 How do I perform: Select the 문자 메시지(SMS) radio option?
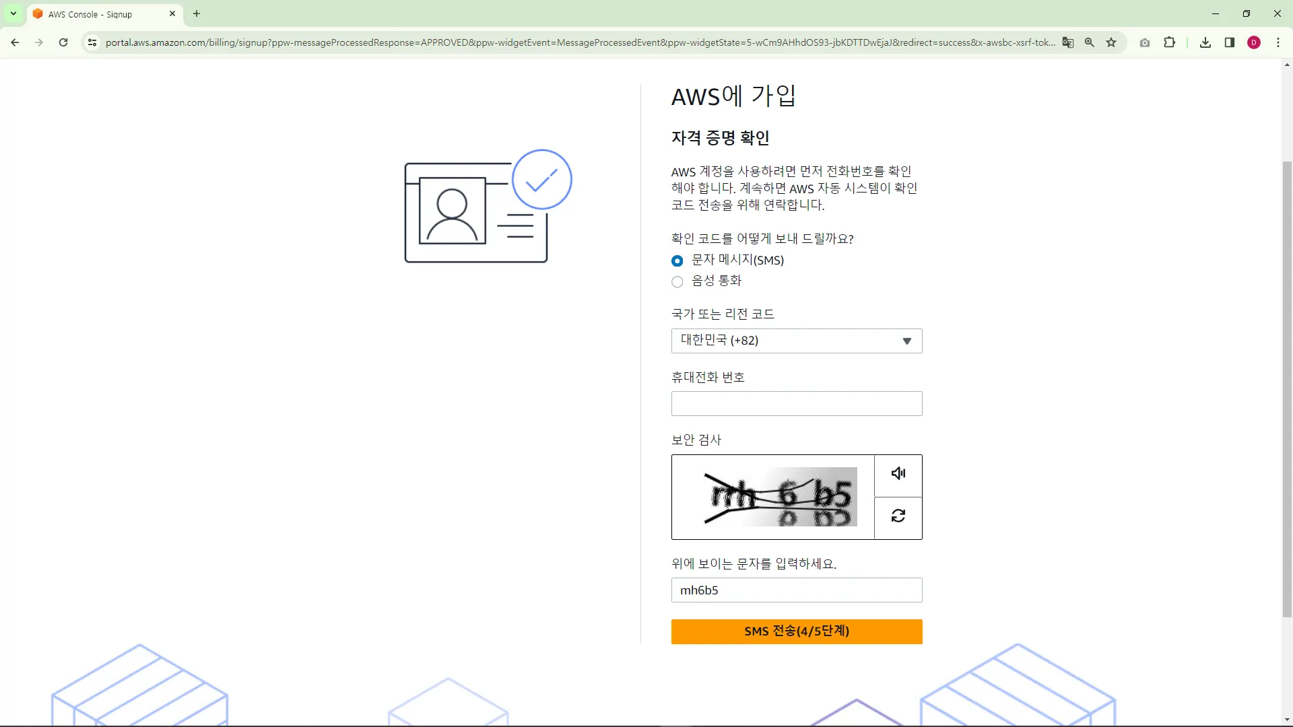coord(677,261)
